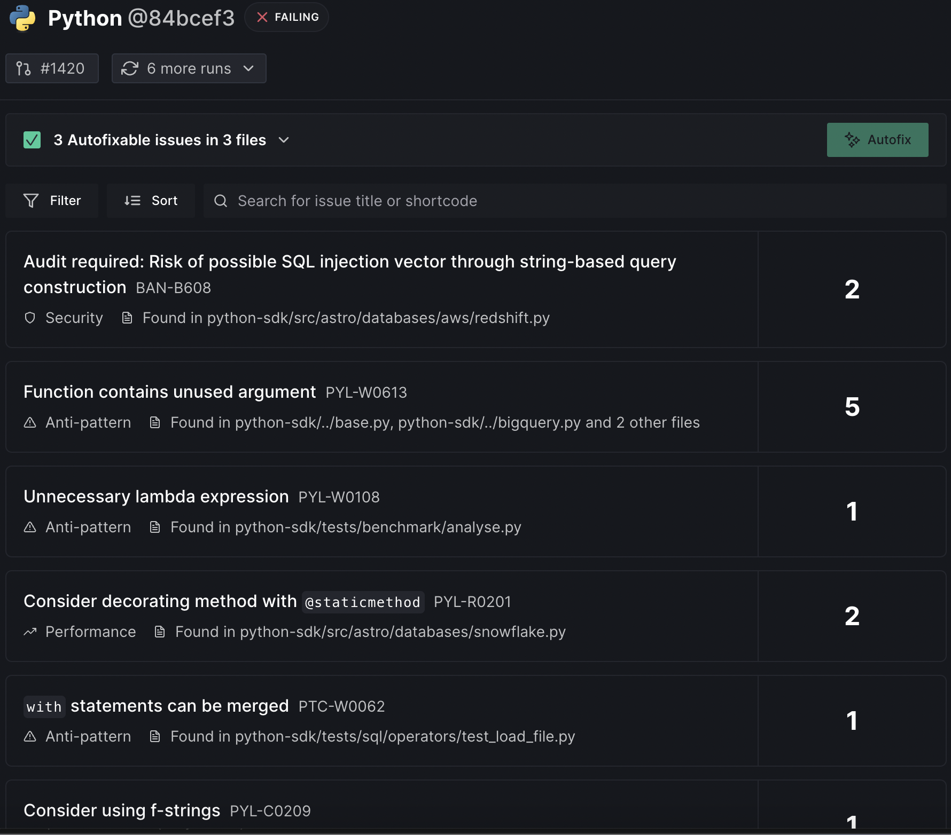Click the FAILING status badge
Image resolution: width=951 pixels, height=835 pixels.
[x=287, y=17]
